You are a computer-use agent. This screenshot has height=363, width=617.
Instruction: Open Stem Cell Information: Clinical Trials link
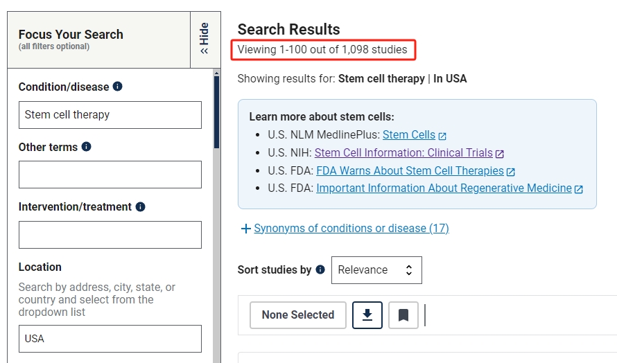(403, 153)
